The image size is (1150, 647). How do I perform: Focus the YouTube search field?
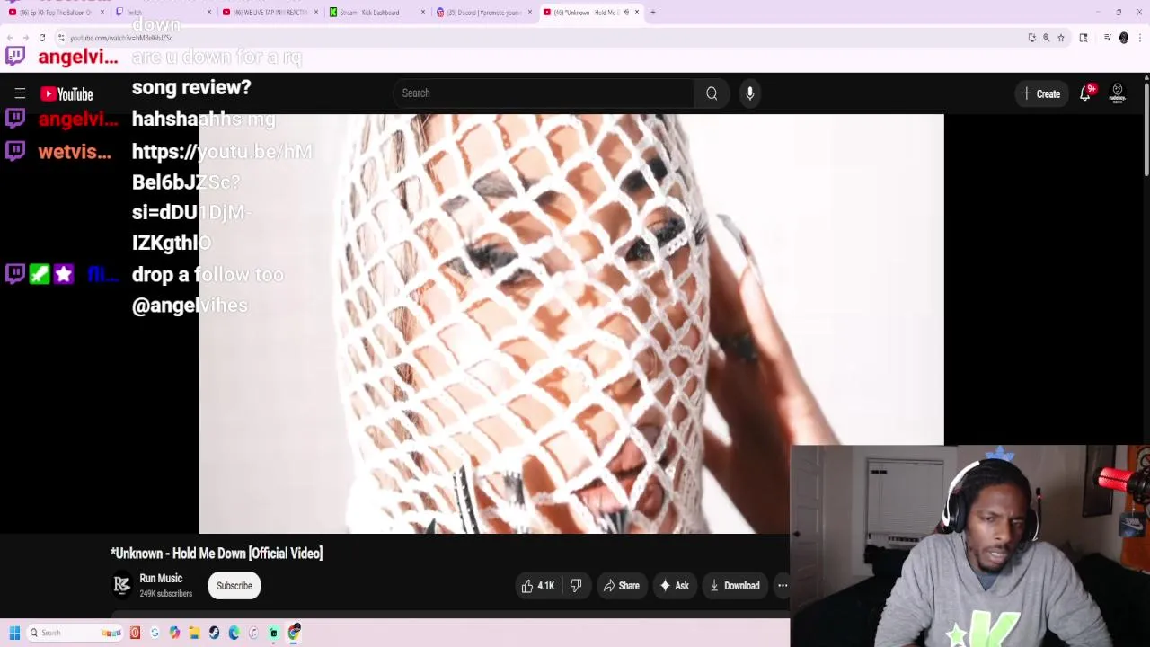[543, 93]
